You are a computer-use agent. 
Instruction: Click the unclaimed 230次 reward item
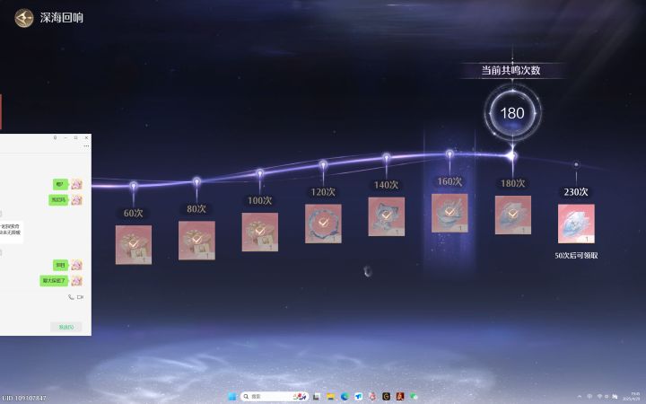(x=576, y=224)
